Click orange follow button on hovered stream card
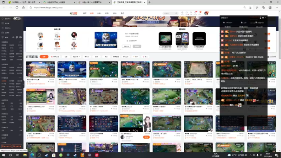Viewport: 281px width, 158px height. tap(146, 137)
